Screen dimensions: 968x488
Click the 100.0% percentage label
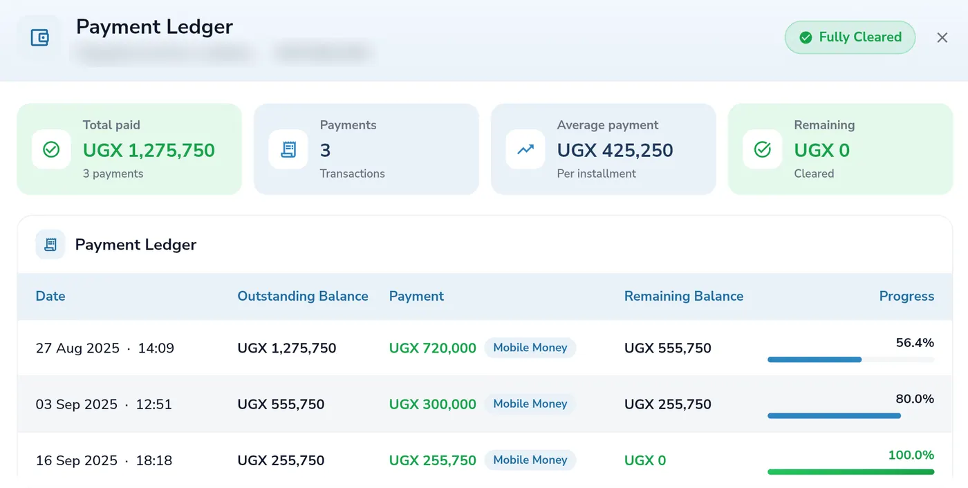(911, 455)
